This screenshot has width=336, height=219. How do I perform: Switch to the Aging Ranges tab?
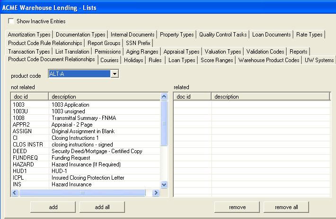142,52
